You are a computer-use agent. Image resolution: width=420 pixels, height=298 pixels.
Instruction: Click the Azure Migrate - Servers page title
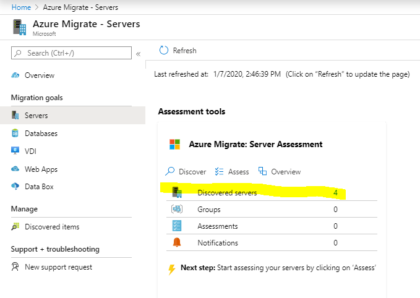coord(86,24)
